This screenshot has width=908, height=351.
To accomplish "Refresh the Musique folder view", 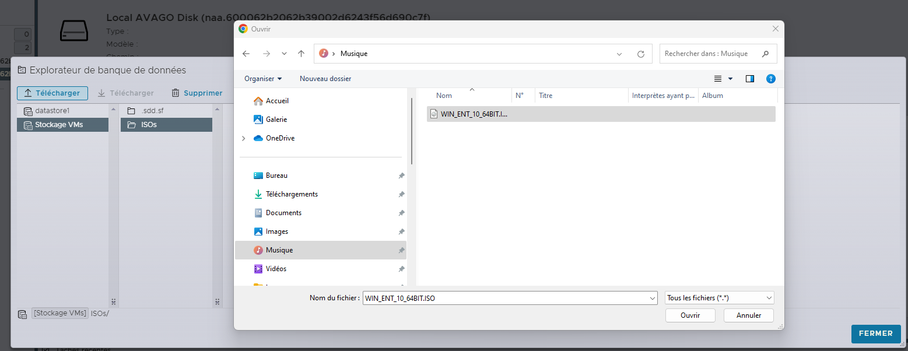I will (640, 54).
